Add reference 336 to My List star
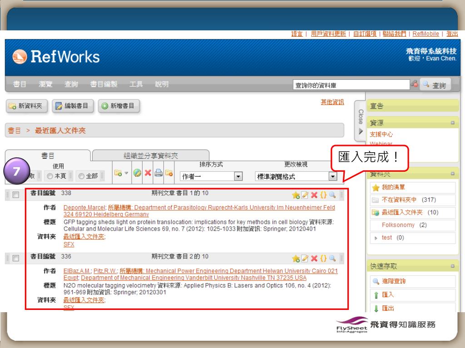This screenshot has height=348, width=465. (296, 258)
